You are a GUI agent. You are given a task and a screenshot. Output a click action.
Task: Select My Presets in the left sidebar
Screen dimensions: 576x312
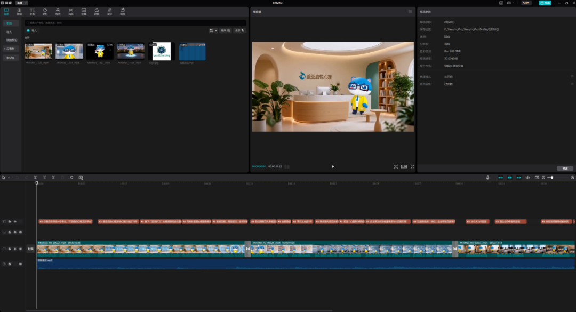click(11, 40)
